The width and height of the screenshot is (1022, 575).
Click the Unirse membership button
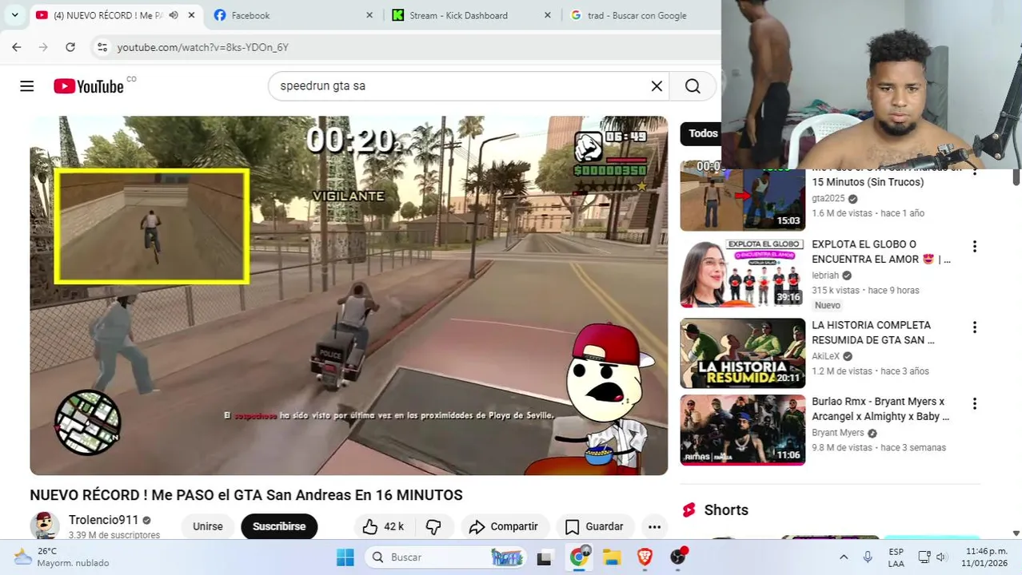click(208, 526)
